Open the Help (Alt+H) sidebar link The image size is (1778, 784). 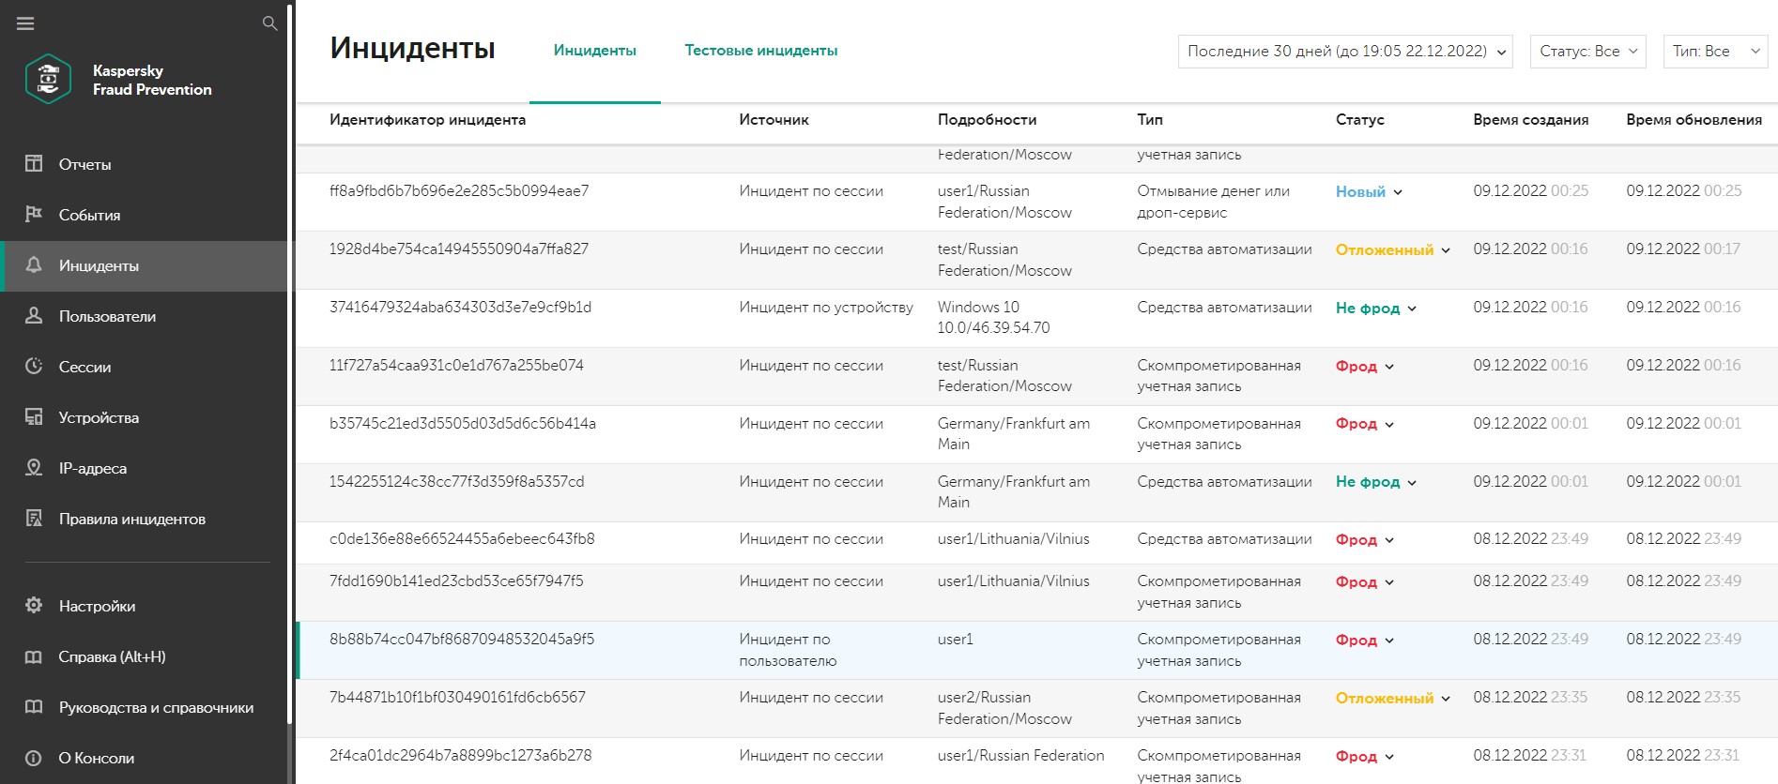pos(112,656)
